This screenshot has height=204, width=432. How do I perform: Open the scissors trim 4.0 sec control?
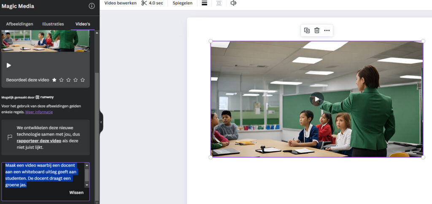click(152, 3)
